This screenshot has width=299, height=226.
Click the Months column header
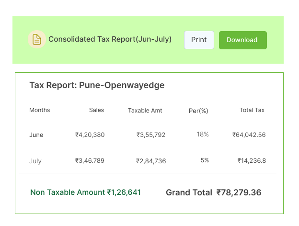(40, 110)
